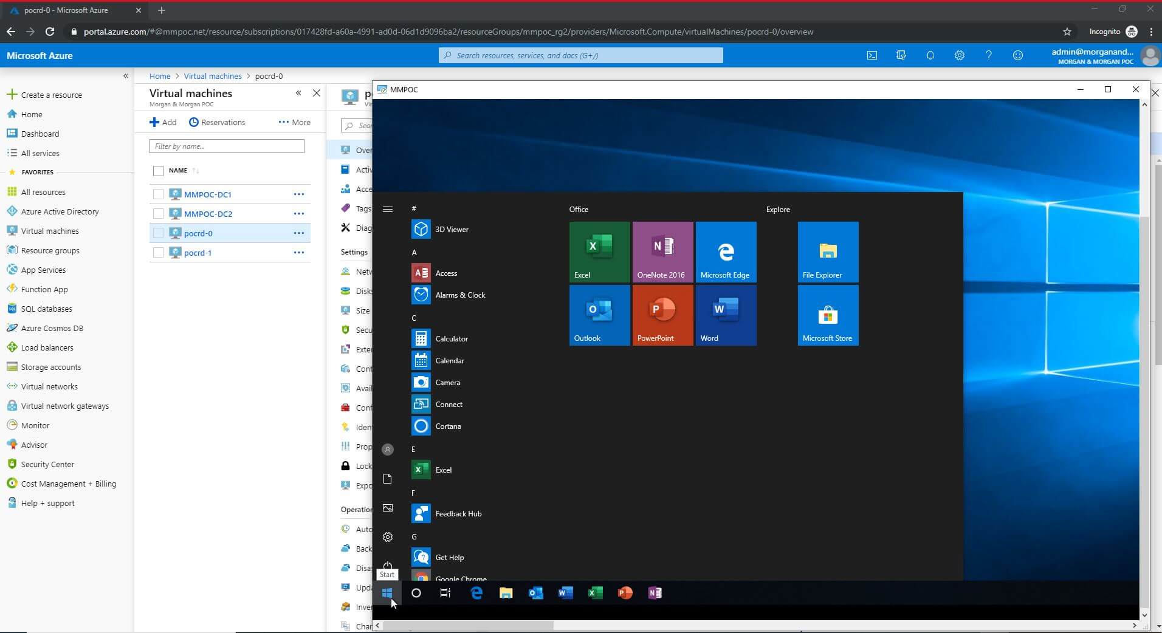Select Virtual machines in Azure sidebar
Image resolution: width=1162 pixels, height=633 pixels.
coord(43,231)
